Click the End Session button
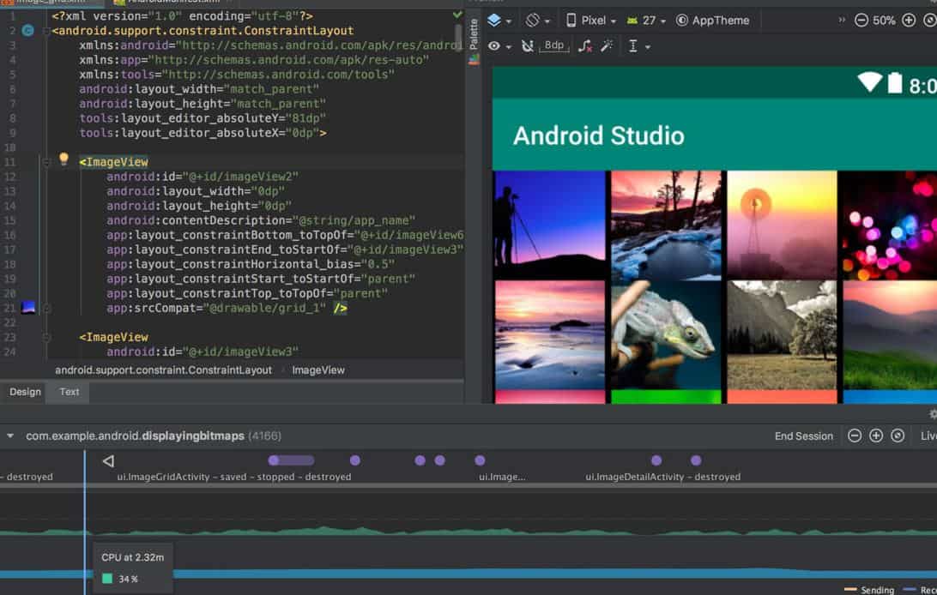Screen dimensions: 937x595 [x=803, y=436]
